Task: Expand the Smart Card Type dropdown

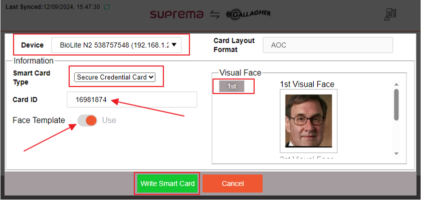Action: (x=115, y=77)
